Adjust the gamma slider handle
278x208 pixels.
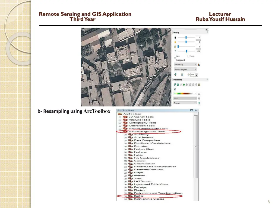click(x=187, y=51)
